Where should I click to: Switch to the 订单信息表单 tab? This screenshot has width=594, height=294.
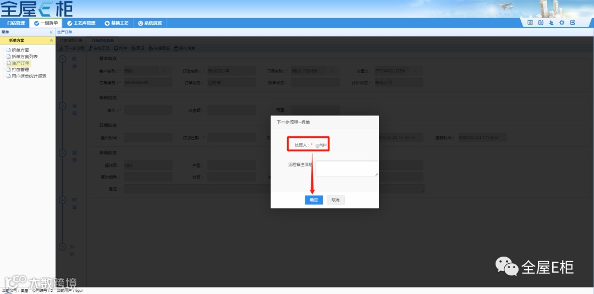coord(102,41)
